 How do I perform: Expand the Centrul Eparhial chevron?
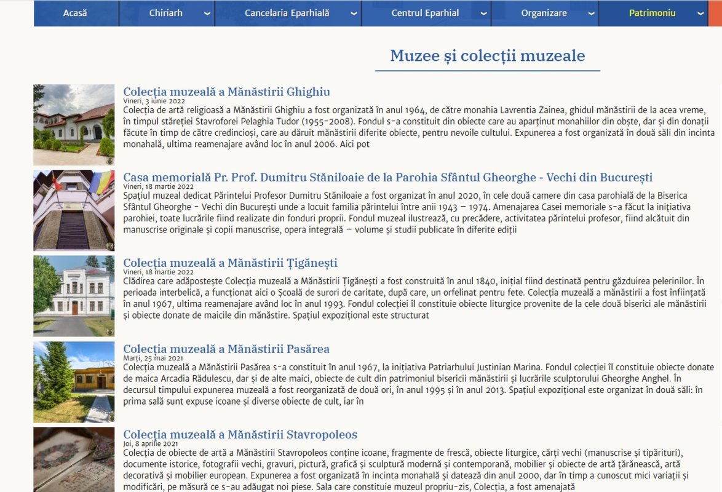483,14
